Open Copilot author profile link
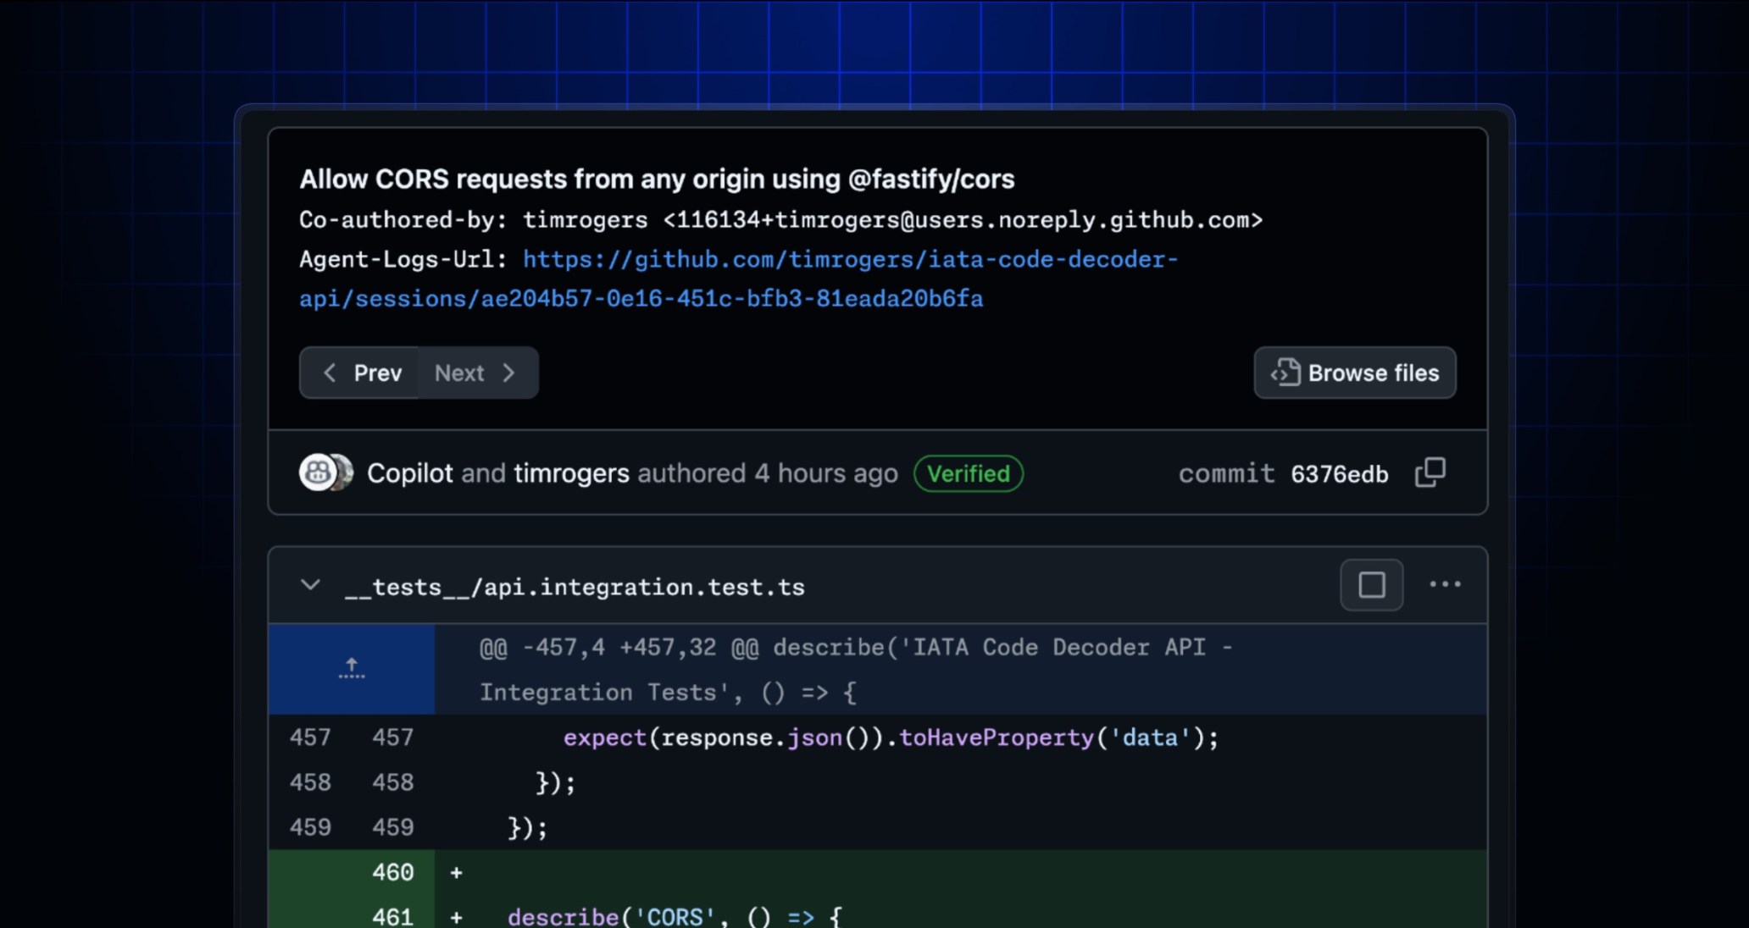 point(409,473)
